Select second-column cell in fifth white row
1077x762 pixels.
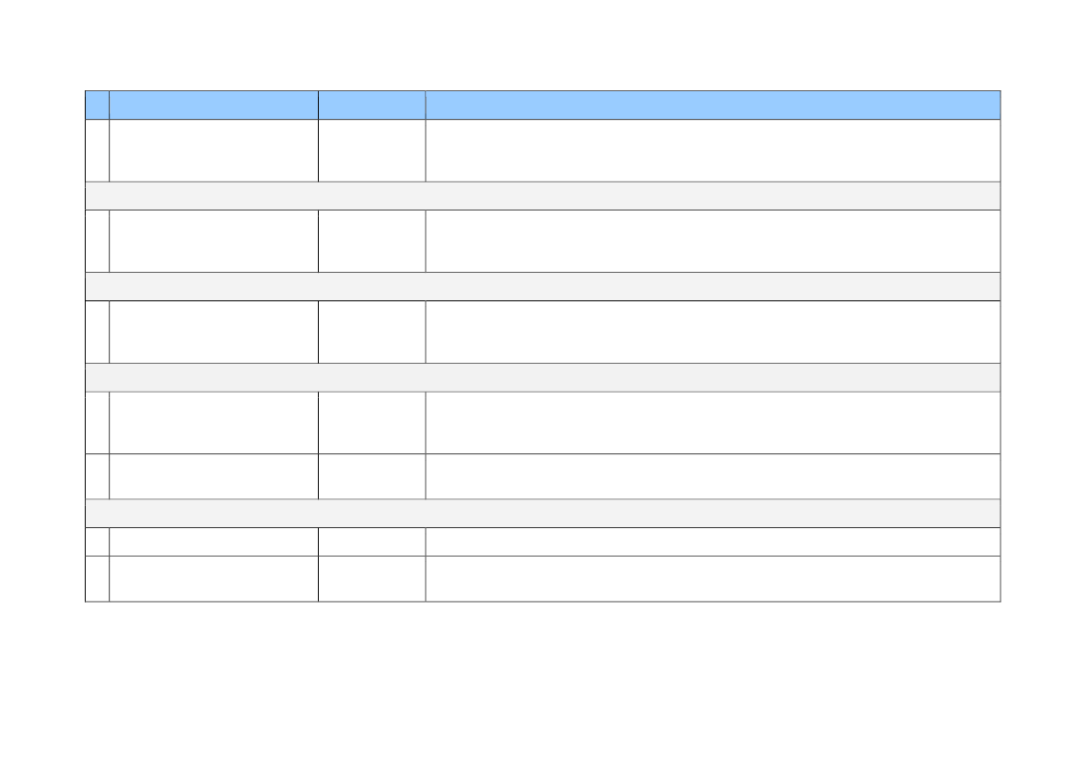[213, 476]
